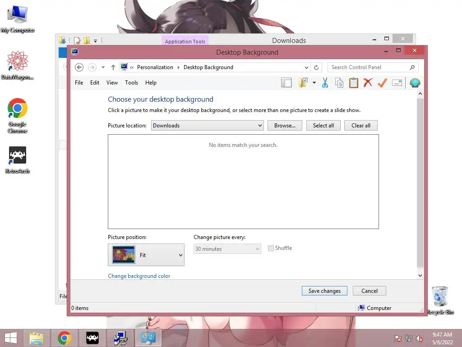Click the Copy toolbar icon

[x=339, y=83]
